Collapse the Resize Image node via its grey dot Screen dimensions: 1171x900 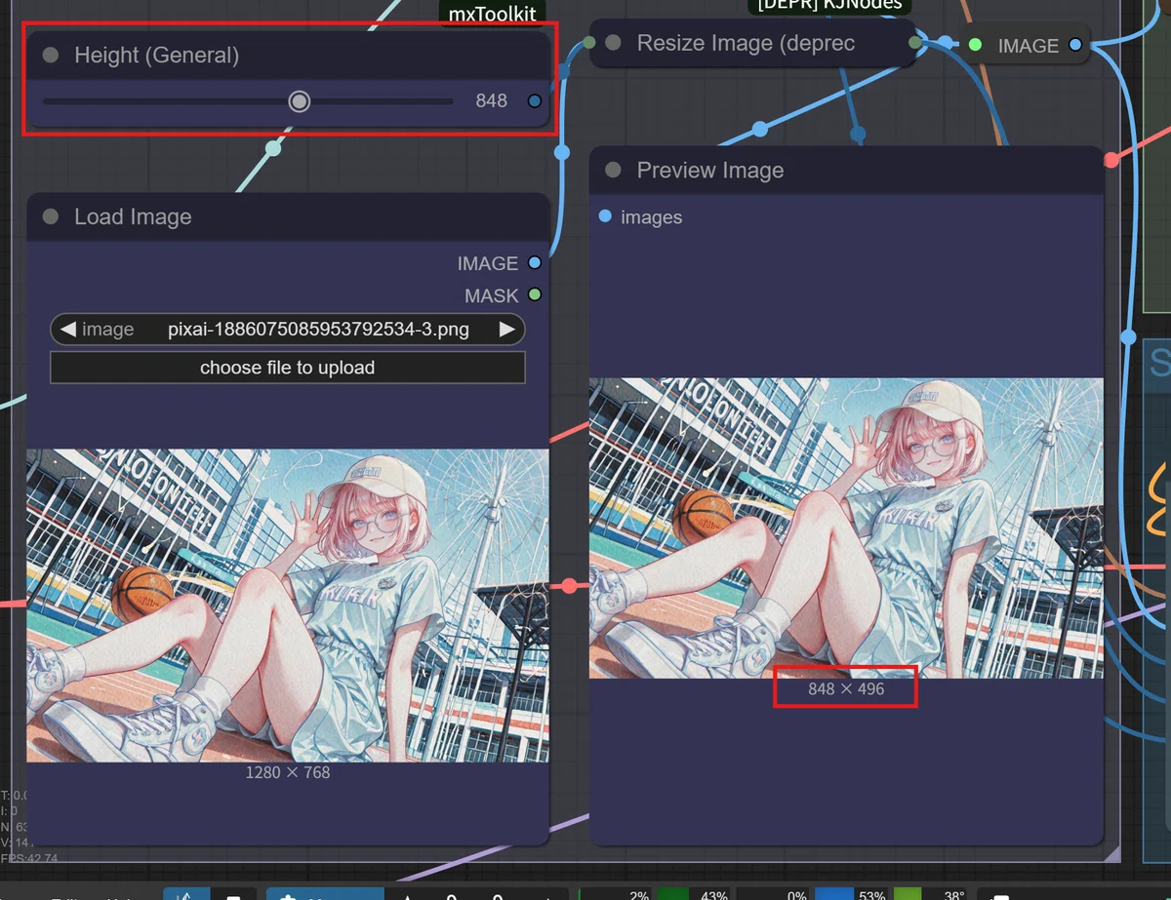613,43
